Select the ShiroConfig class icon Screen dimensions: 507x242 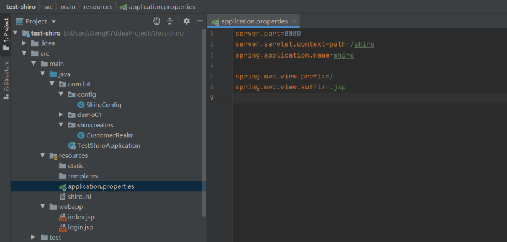coord(81,105)
